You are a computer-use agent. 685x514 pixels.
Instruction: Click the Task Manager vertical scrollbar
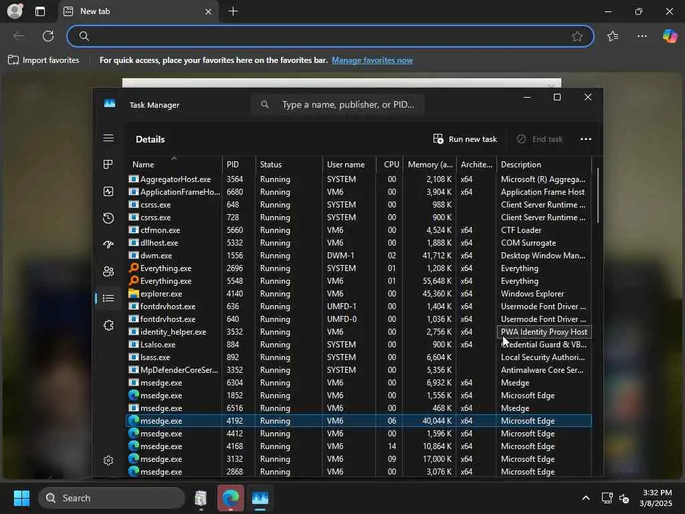(x=597, y=195)
